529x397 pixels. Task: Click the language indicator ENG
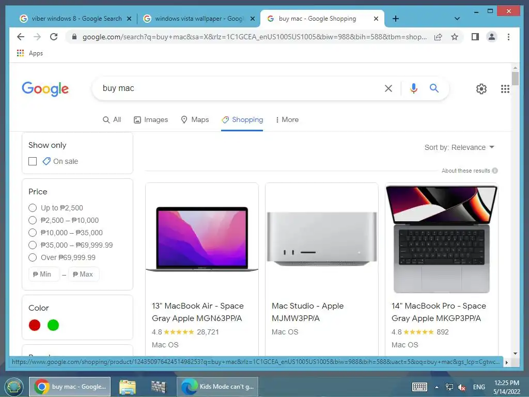click(x=479, y=387)
